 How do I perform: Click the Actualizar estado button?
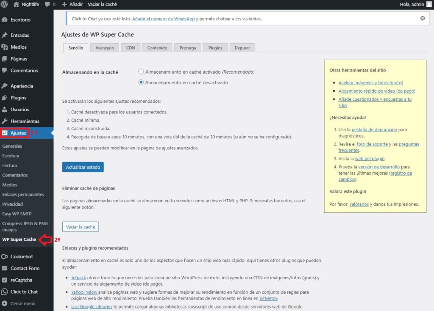(x=83, y=167)
